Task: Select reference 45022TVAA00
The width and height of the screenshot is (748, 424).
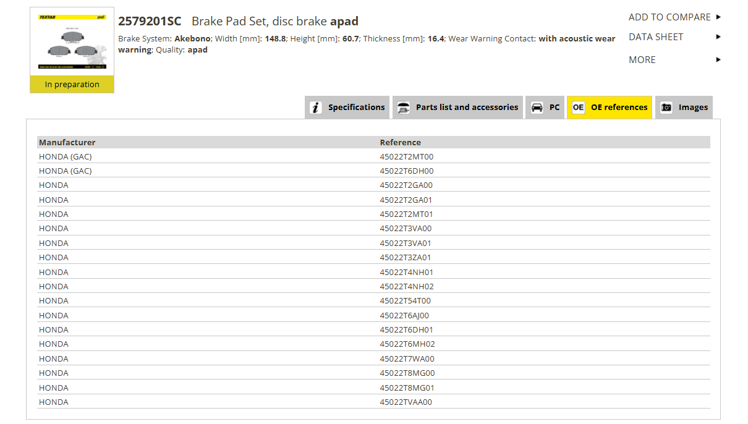Action: click(x=406, y=402)
